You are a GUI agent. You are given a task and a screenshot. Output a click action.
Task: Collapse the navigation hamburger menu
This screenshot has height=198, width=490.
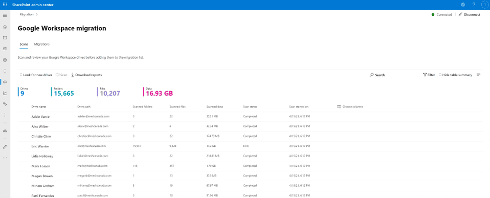click(5, 16)
